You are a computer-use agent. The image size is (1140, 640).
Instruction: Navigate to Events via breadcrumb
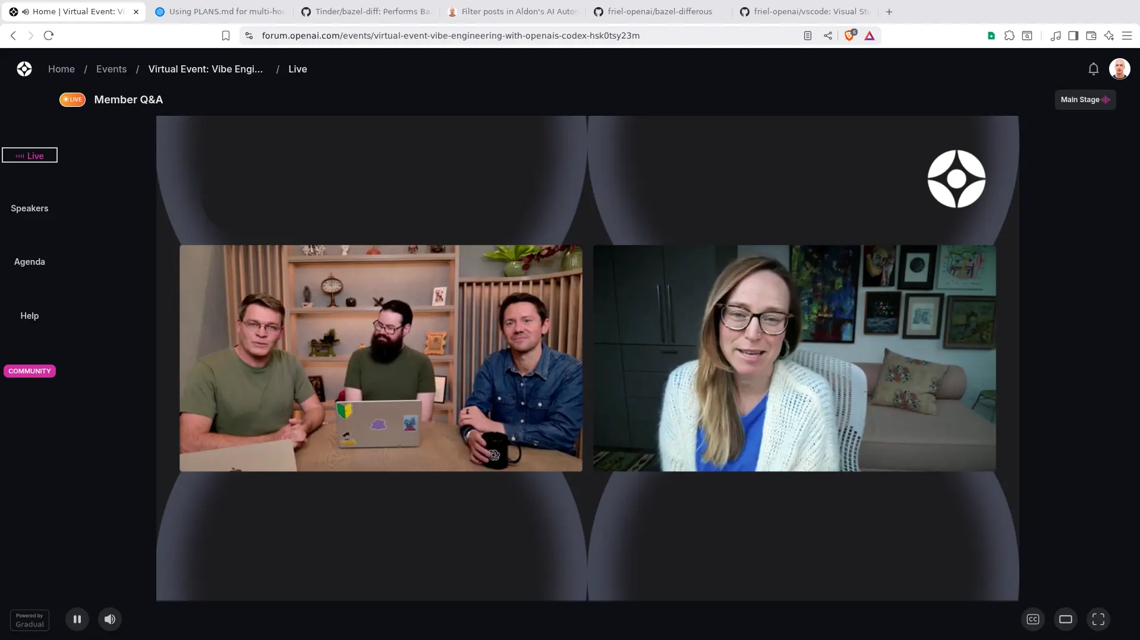pyautogui.click(x=111, y=69)
